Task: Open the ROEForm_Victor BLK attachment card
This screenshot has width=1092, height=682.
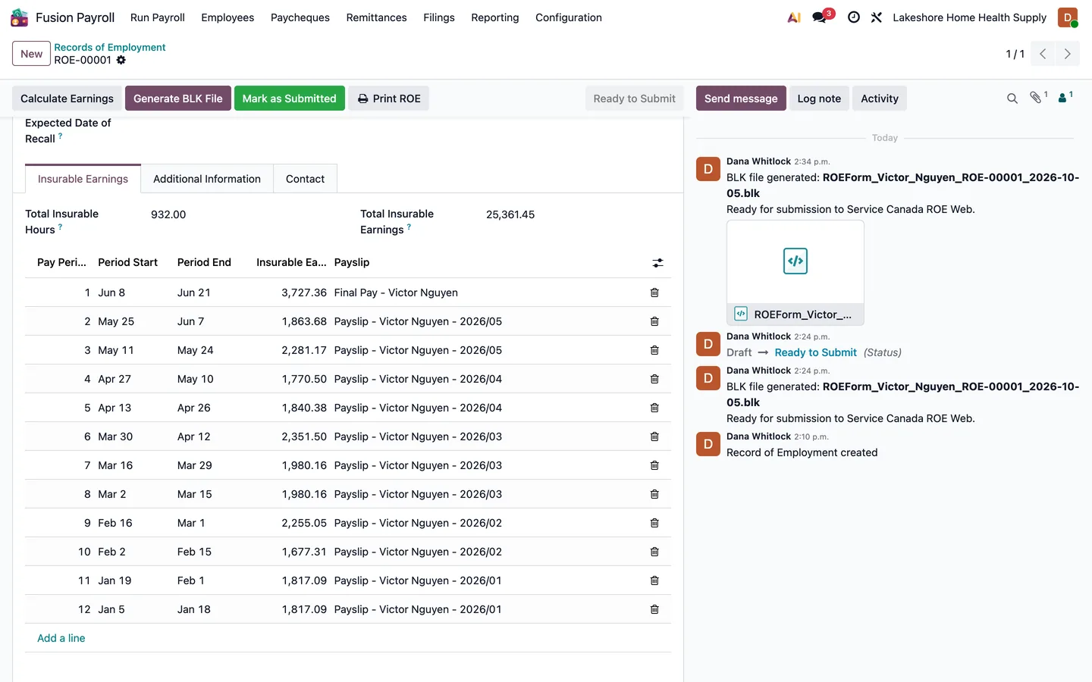Action: [795, 273]
